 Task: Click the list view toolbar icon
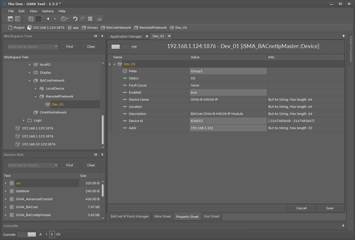(90, 19)
